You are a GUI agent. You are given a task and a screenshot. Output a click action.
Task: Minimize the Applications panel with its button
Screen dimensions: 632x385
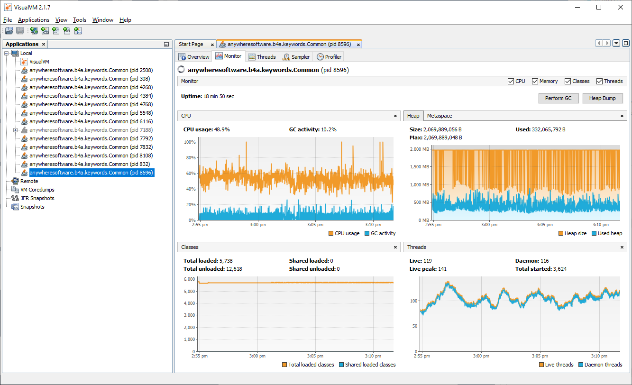coord(166,44)
